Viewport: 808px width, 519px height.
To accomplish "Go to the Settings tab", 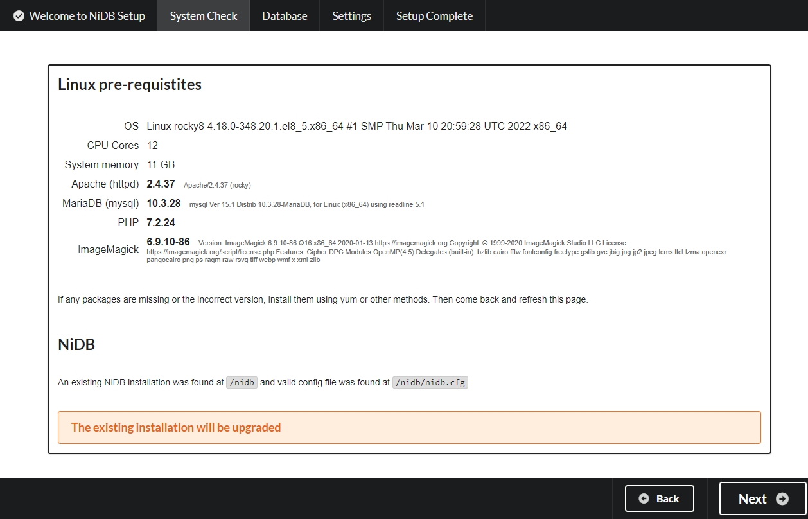I will tap(351, 16).
